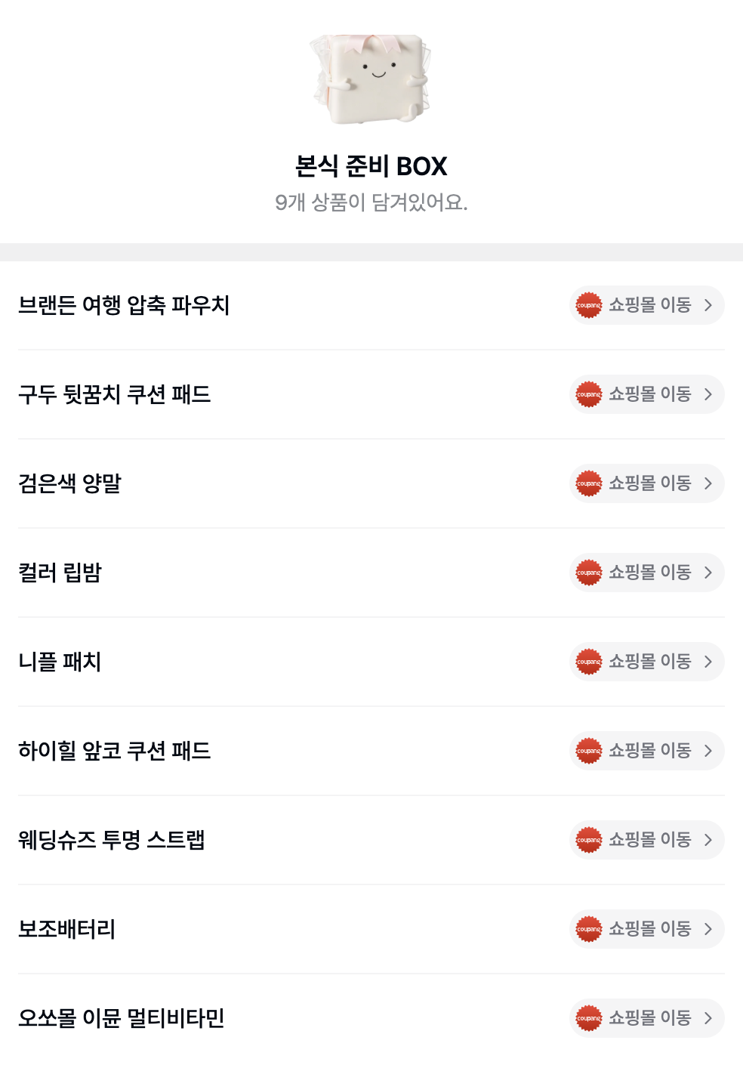Select the 웨딩슈즈 투명 스트랩 item name
Image resolution: width=743 pixels, height=1065 pixels.
click(112, 840)
